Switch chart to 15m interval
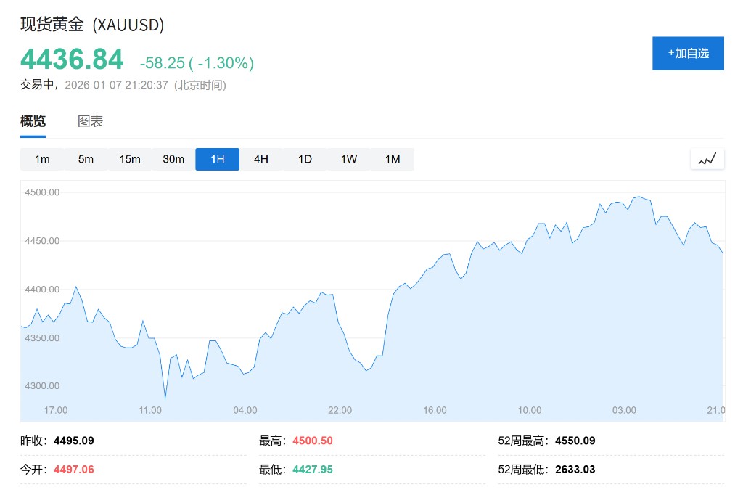This screenshot has width=743, height=495. coord(130,159)
